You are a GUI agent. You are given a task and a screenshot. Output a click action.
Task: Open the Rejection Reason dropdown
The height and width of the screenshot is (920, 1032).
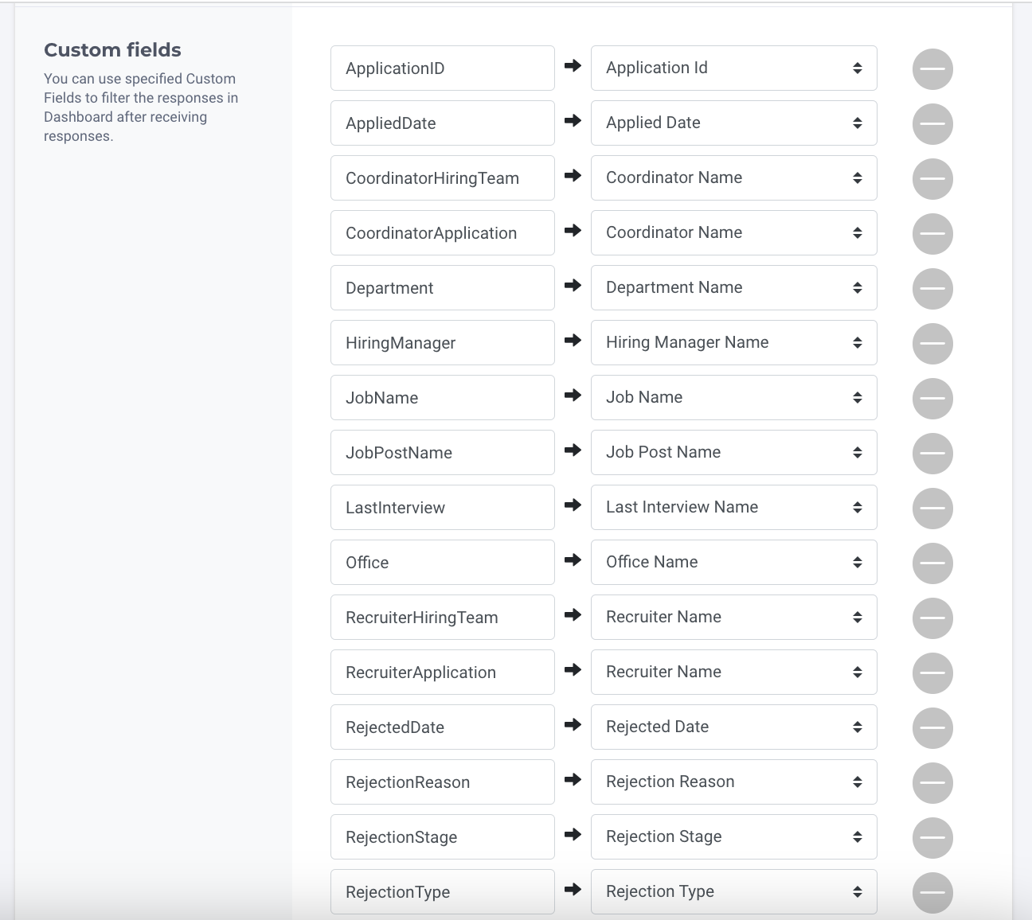(x=733, y=782)
